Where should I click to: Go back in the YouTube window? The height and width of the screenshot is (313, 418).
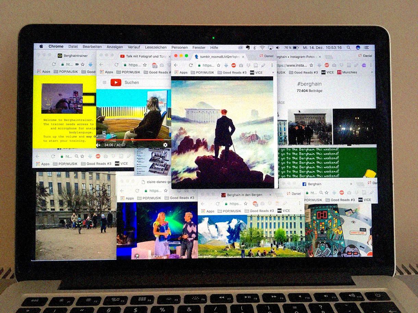coord(101,65)
